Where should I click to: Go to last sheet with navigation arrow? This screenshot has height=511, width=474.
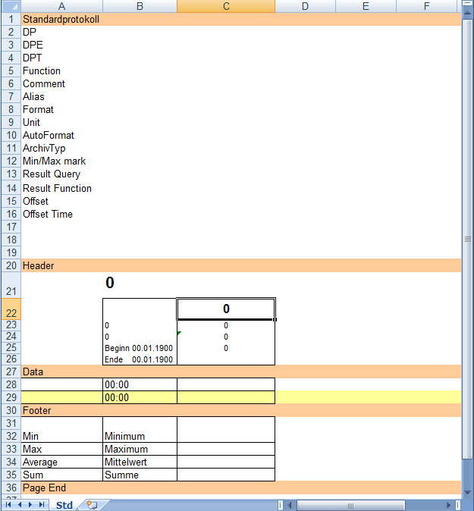[41, 504]
